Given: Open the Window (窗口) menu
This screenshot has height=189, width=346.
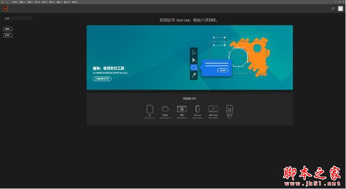Looking at the screenshot, I should coord(67,2).
